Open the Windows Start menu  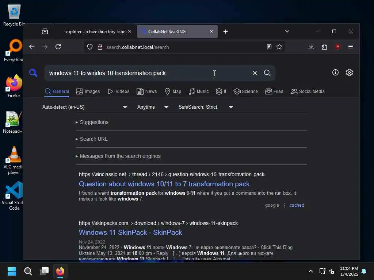point(12,271)
